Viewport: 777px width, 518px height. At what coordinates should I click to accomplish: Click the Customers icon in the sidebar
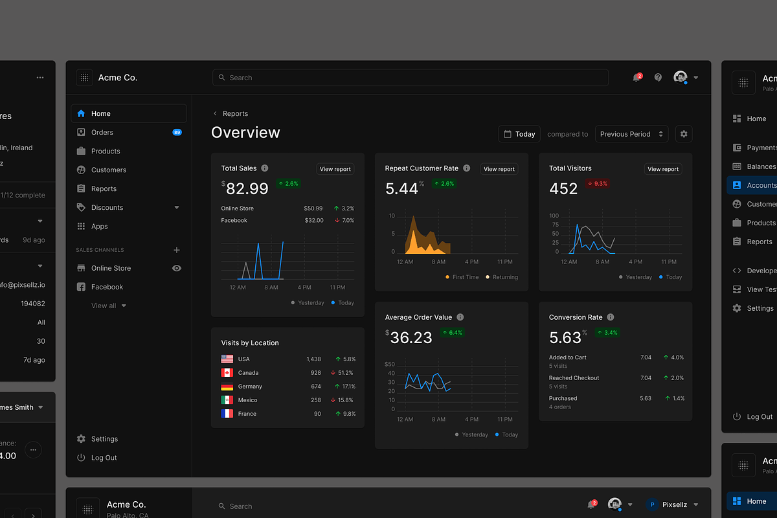click(82, 170)
